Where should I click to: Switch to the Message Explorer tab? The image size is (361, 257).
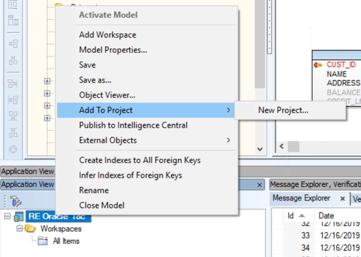pos(301,198)
